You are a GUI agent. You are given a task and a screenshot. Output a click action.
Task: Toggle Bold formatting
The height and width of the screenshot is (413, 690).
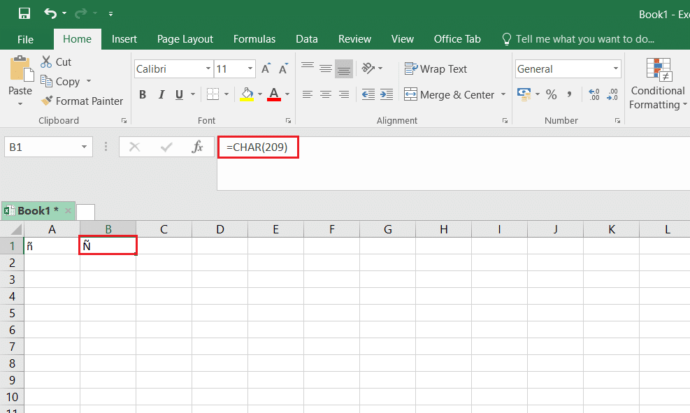click(x=143, y=94)
